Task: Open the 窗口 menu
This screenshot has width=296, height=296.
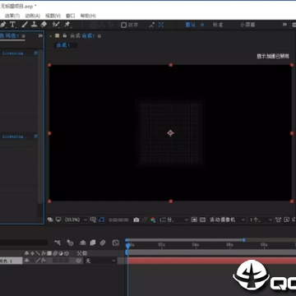Action: [71, 16]
